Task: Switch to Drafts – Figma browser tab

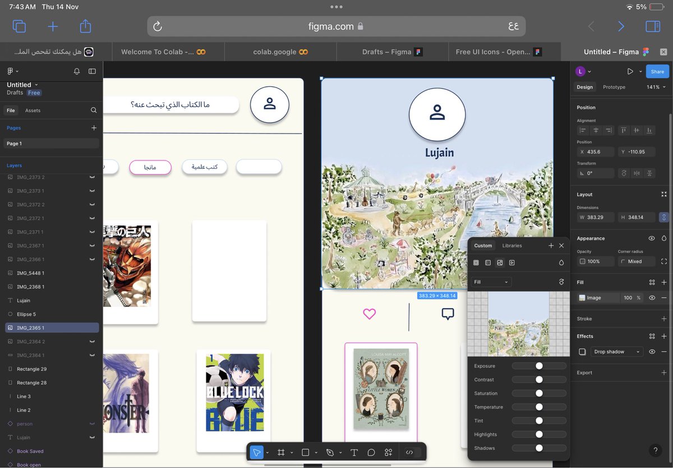Action: pyautogui.click(x=392, y=52)
